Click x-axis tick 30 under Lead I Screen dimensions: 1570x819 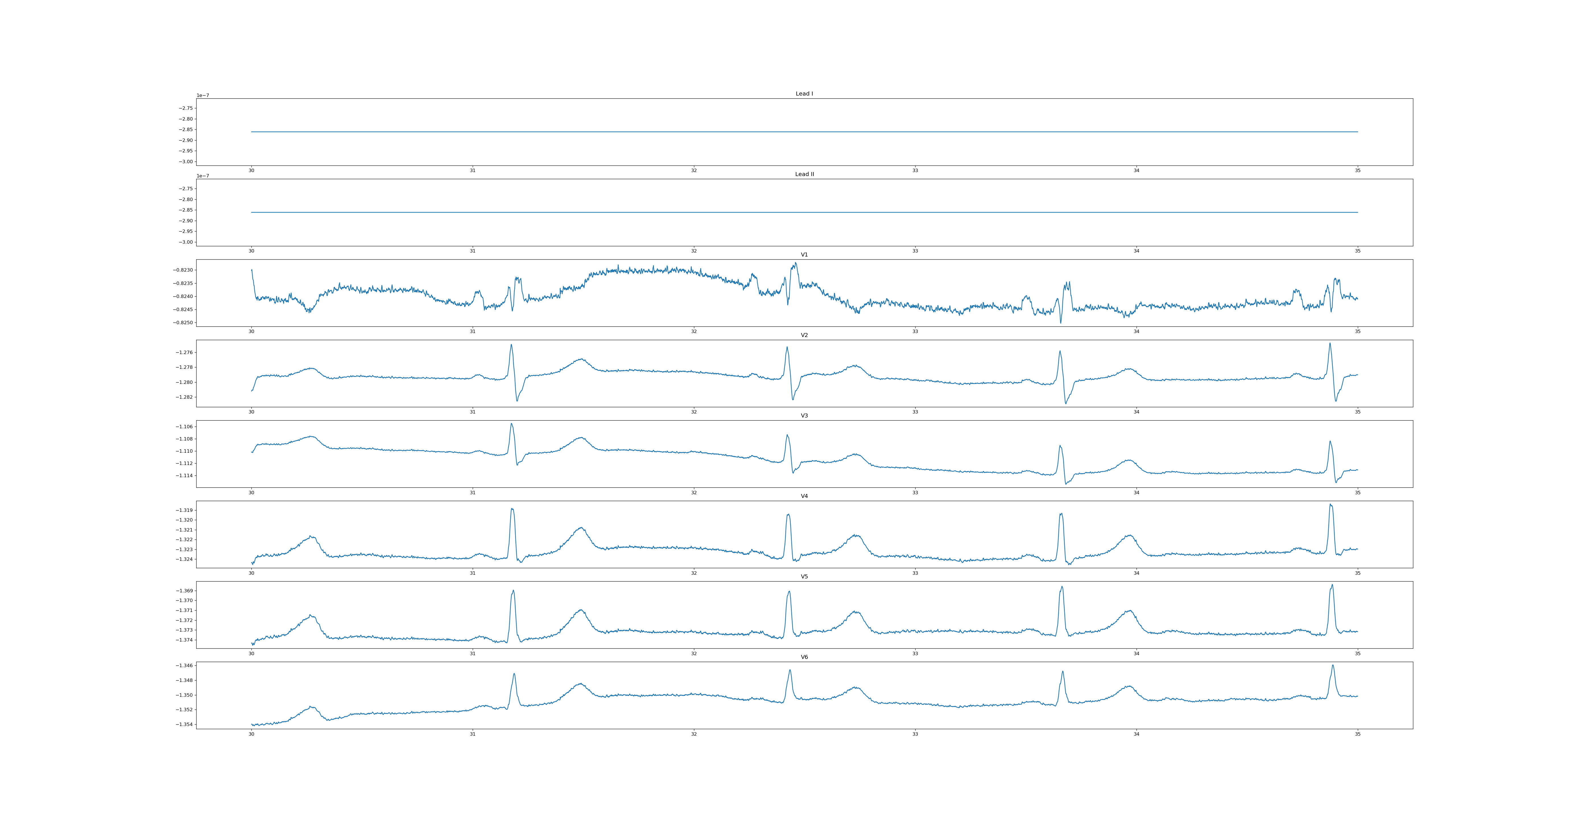(251, 171)
